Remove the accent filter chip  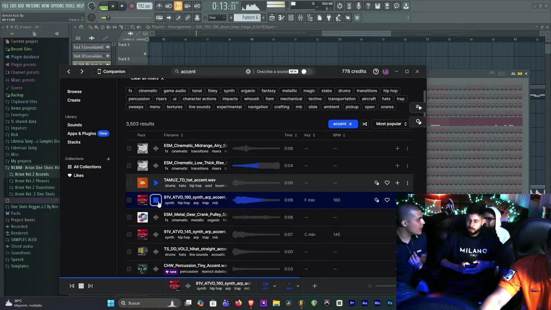(350, 124)
